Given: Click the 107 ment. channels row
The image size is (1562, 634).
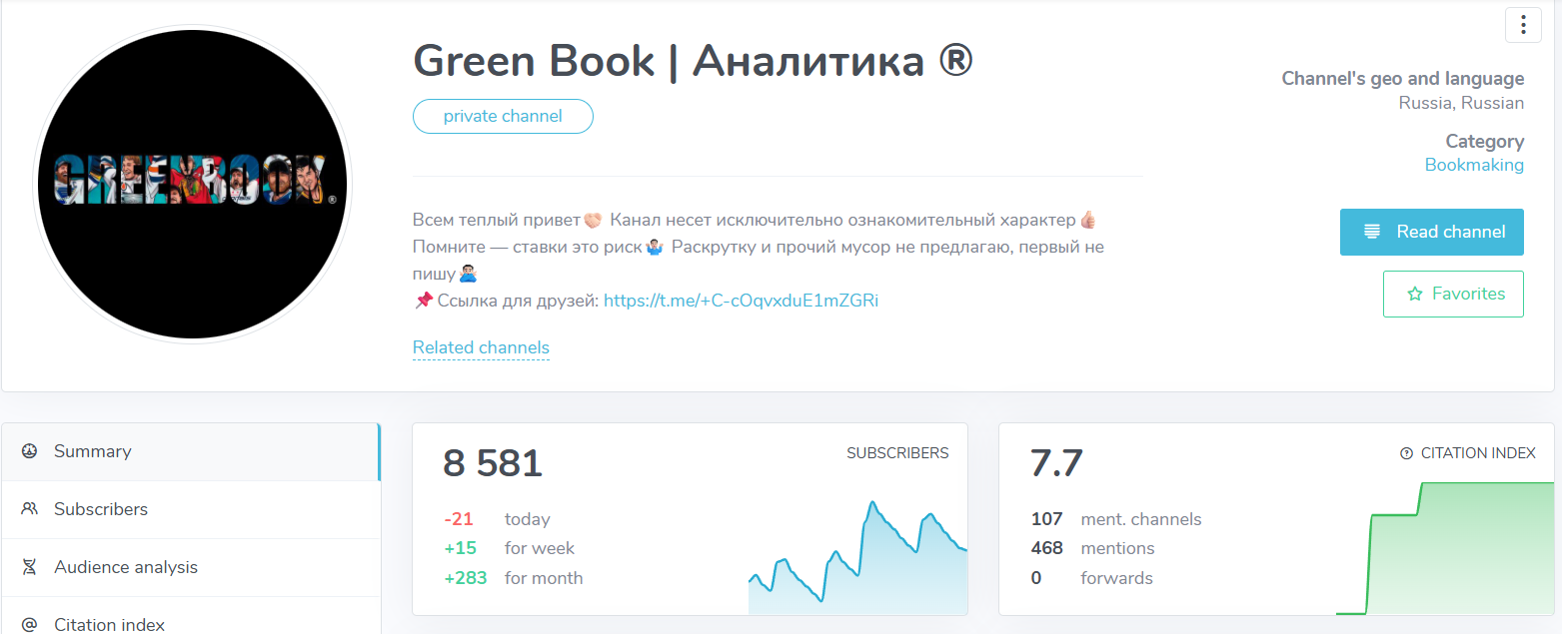Looking at the screenshot, I should 1116,519.
